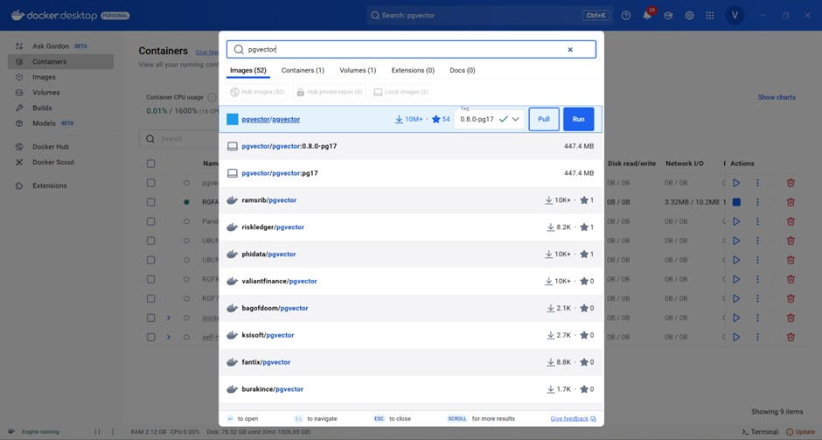Open the Learning center graduation cap icon
This screenshot has width=822, height=440.
pyautogui.click(x=668, y=16)
